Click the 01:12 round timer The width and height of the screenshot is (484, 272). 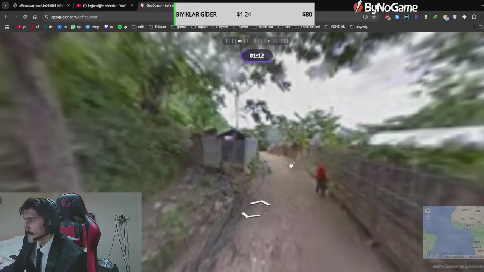click(257, 56)
